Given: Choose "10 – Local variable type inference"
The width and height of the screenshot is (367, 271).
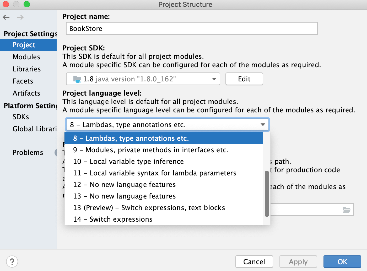Looking at the screenshot, I should [128, 161].
